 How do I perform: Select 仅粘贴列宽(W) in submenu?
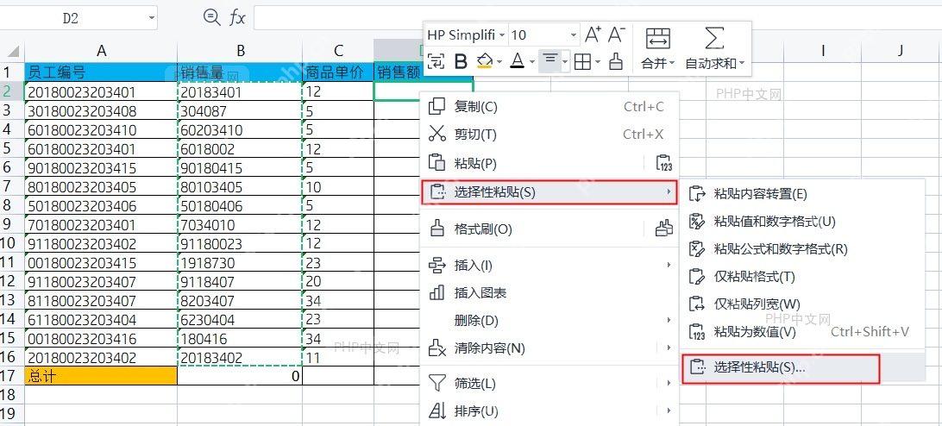[x=803, y=304]
